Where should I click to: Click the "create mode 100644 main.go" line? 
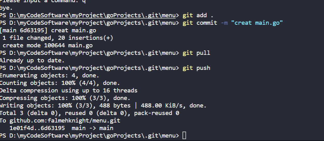click(47, 45)
